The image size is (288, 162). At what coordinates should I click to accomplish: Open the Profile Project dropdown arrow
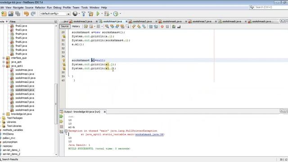click(x=120, y=13)
